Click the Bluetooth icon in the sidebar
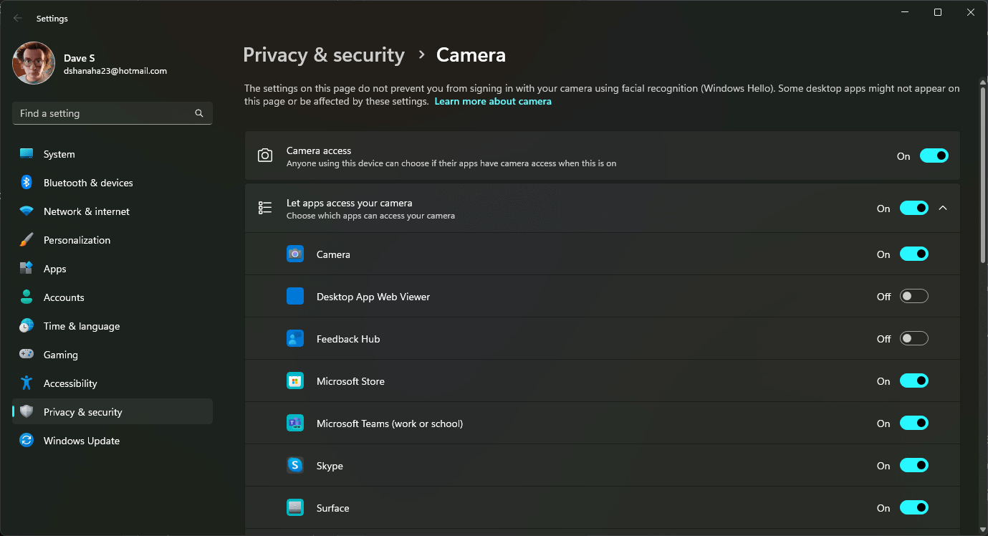 pyautogui.click(x=27, y=183)
